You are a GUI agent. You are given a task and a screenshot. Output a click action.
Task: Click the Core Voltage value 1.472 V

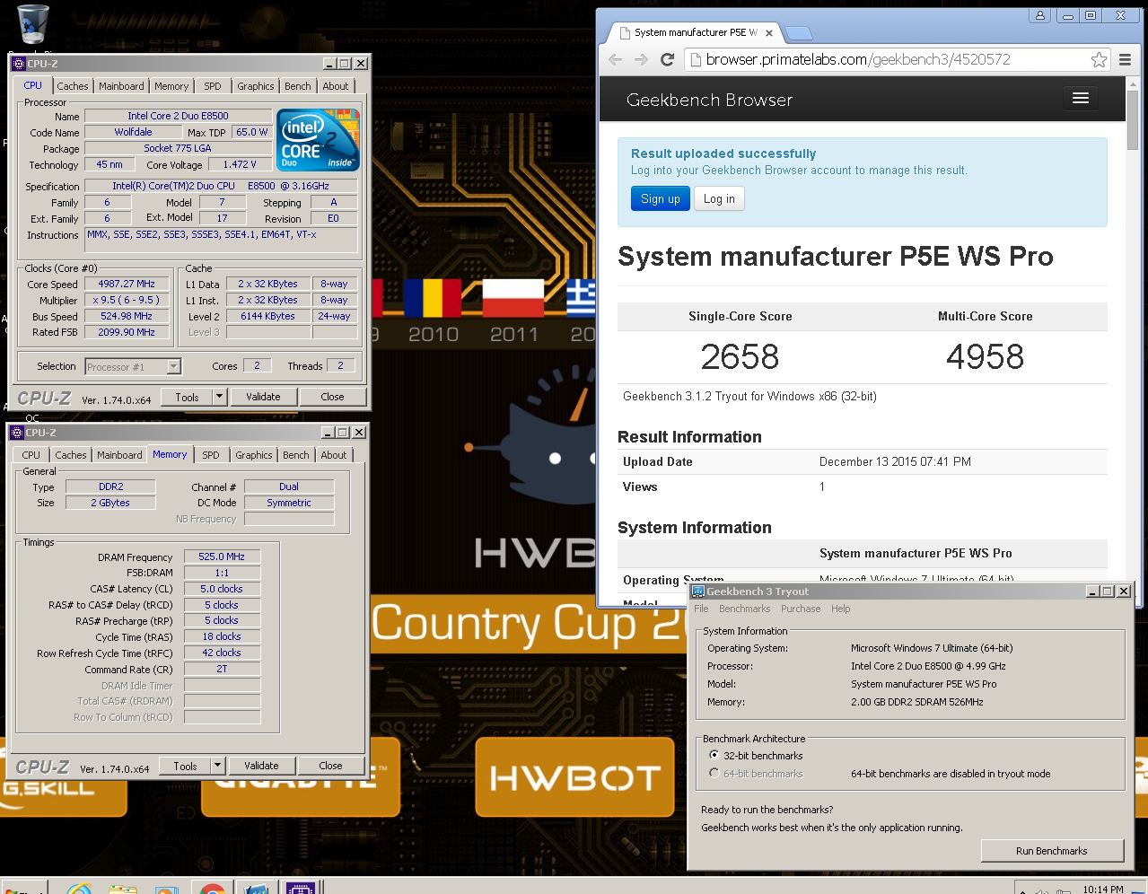[240, 164]
